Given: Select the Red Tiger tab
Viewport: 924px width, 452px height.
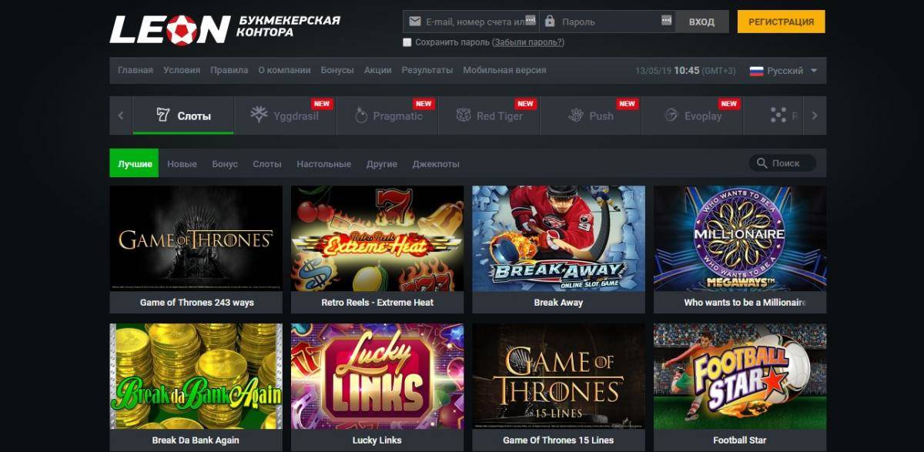Looking at the screenshot, I should [x=489, y=116].
